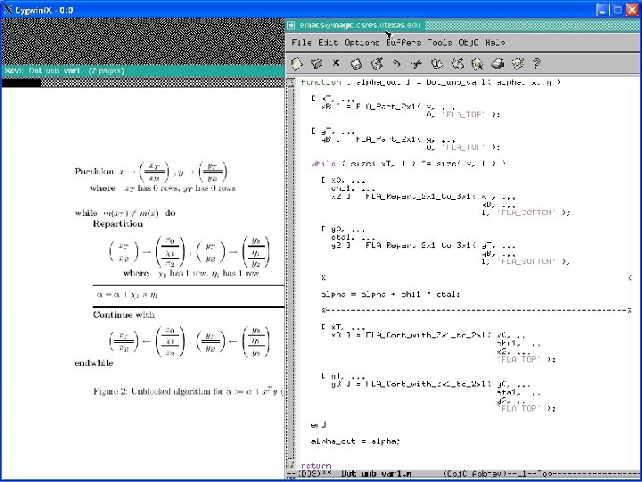Click the dashed % comment separator line
This screenshot has width=642, height=482.
coord(476,311)
